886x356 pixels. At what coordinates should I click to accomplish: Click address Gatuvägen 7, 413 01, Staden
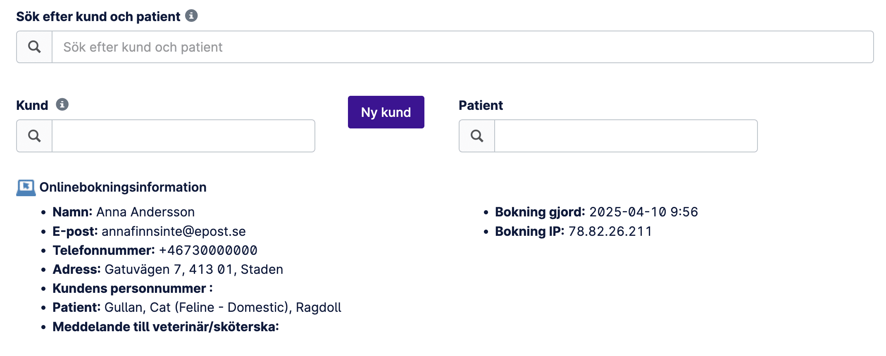(x=194, y=269)
